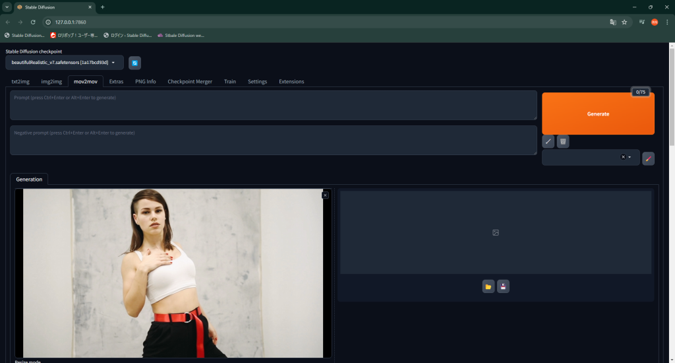Viewport: 675px width, 363px height.
Task: Open the Checkpoint Merger tab
Action: (x=190, y=82)
